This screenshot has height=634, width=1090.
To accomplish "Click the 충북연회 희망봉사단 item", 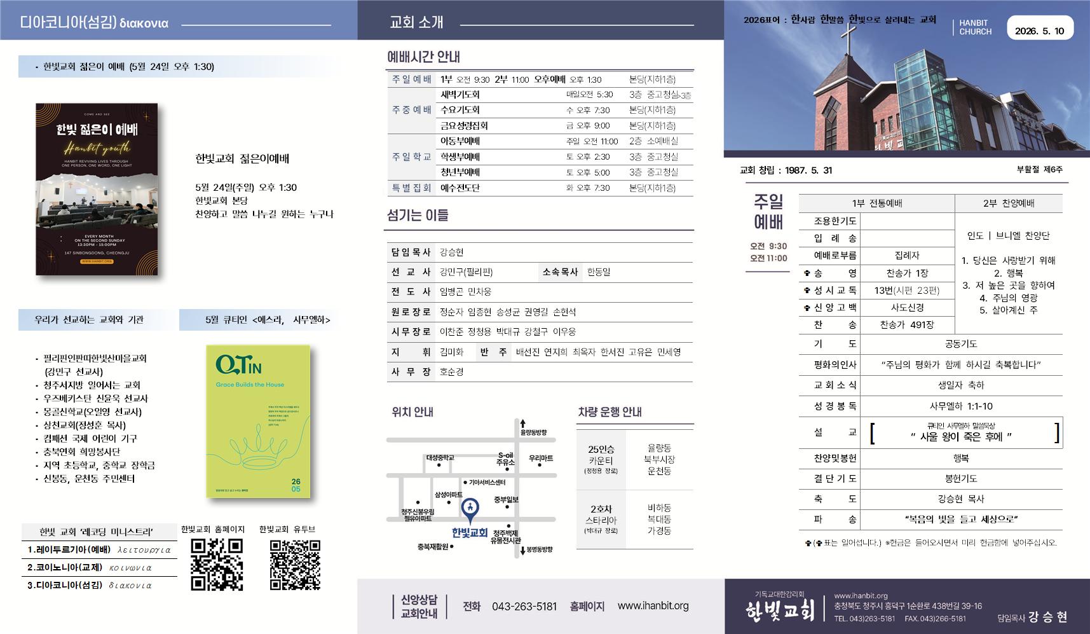I will coord(78,452).
